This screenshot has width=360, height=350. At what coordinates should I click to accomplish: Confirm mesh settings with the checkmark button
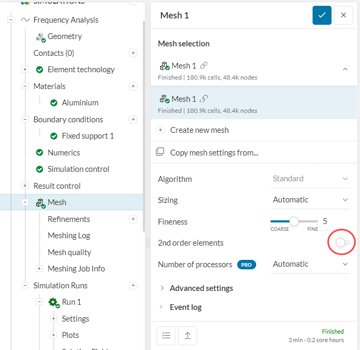[x=322, y=15]
